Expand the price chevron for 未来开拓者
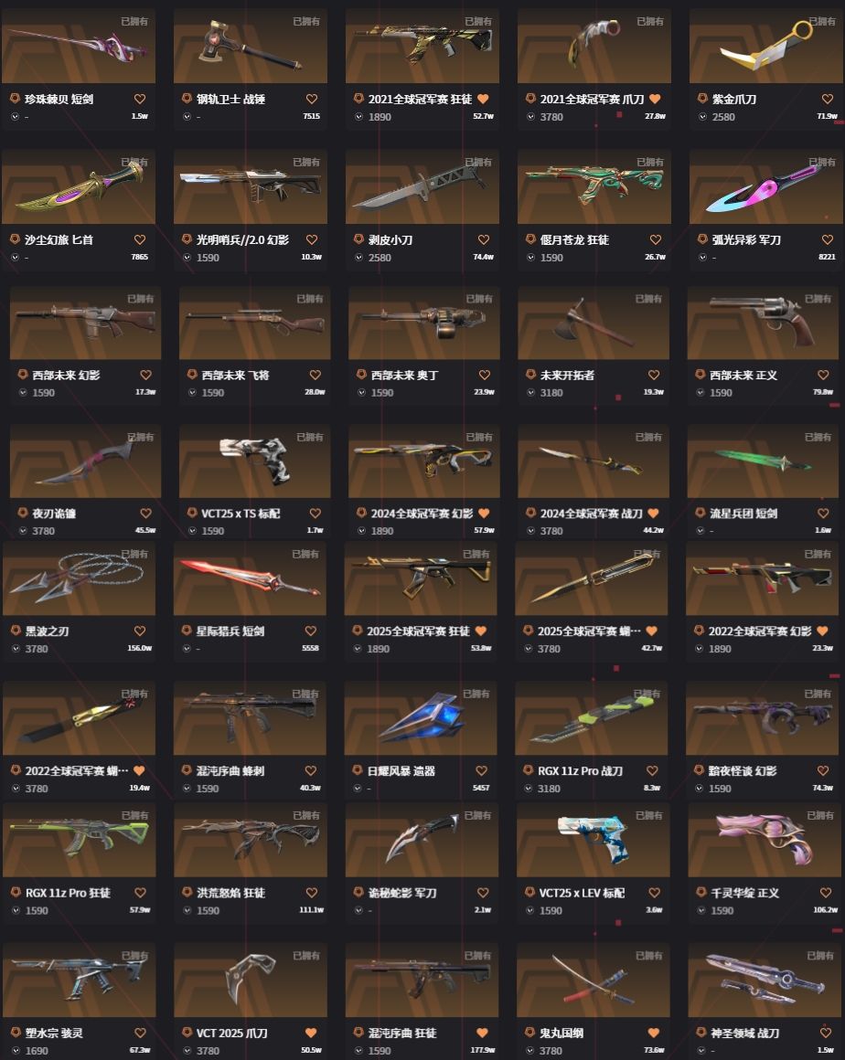The image size is (845, 1060). (x=530, y=393)
